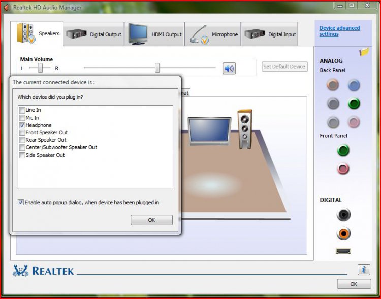Check the Line In checkbox
The height and width of the screenshot is (299, 381).
pyautogui.click(x=22, y=110)
